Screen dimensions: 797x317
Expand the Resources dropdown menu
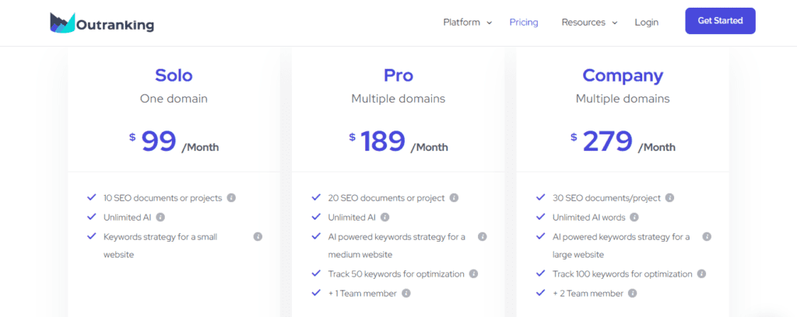click(x=589, y=23)
